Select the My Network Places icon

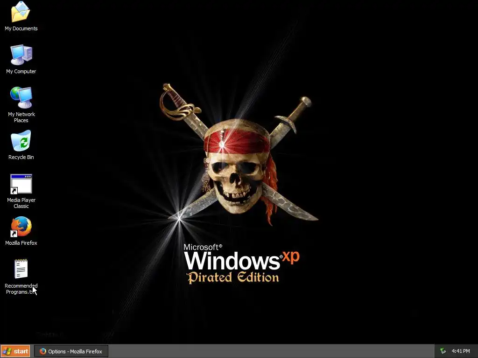pos(21,98)
